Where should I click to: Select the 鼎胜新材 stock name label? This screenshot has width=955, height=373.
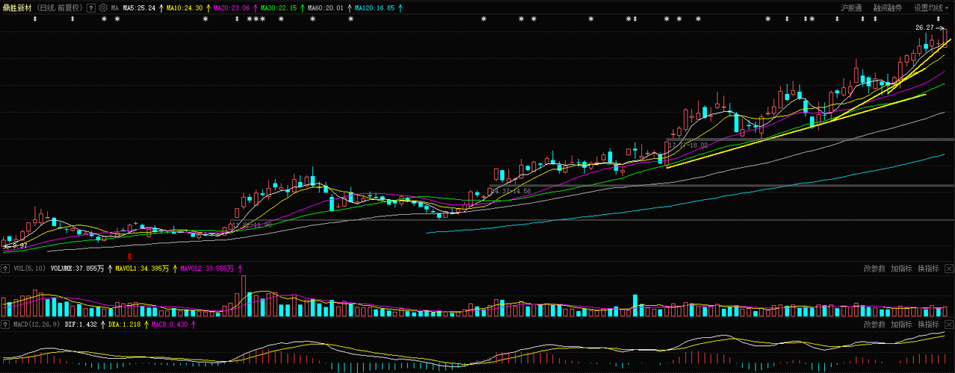17,7
